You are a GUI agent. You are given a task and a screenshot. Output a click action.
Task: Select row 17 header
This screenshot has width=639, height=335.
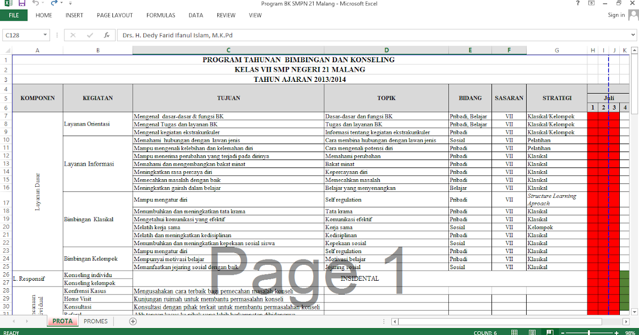pyautogui.click(x=6, y=200)
